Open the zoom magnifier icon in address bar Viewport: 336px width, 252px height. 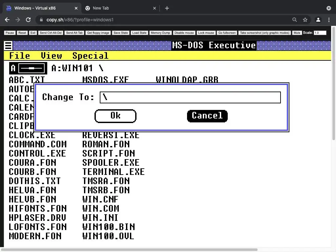tap(295, 20)
